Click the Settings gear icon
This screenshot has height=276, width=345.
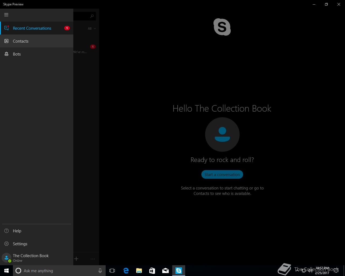pyautogui.click(x=6, y=244)
